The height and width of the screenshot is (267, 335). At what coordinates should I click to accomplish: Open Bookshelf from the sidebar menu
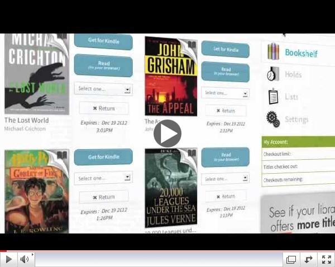(x=301, y=53)
